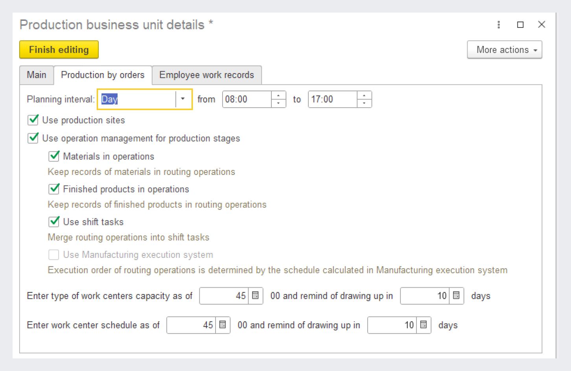Viewport: 571px width, 371px height.
Task: Switch to the Main tab
Action: (x=37, y=75)
